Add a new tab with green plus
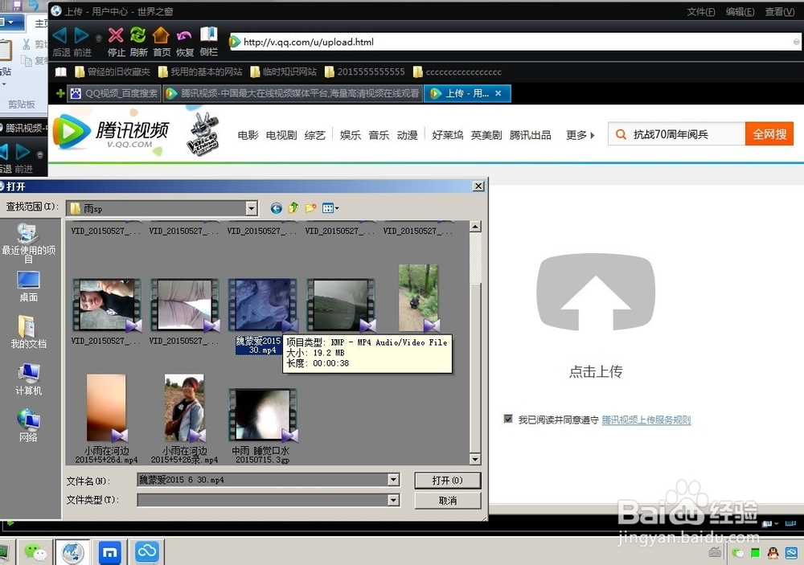Image resolution: width=804 pixels, height=565 pixels. tap(60, 93)
